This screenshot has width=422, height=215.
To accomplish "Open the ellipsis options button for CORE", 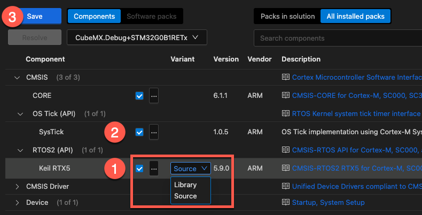I will [x=154, y=96].
